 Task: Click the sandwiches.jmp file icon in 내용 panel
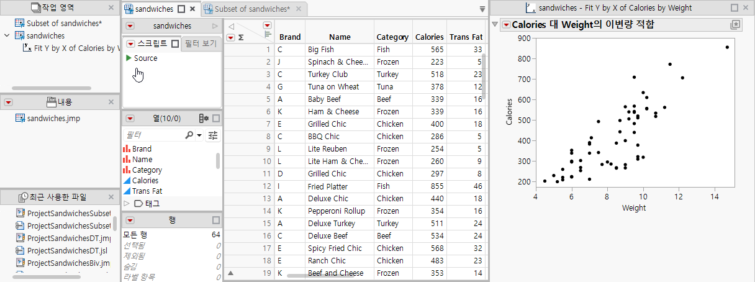click(20, 118)
